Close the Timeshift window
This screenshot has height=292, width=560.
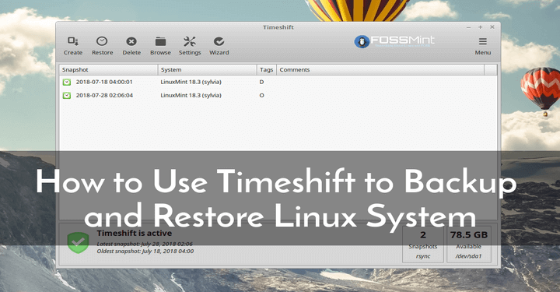pyautogui.click(x=492, y=27)
